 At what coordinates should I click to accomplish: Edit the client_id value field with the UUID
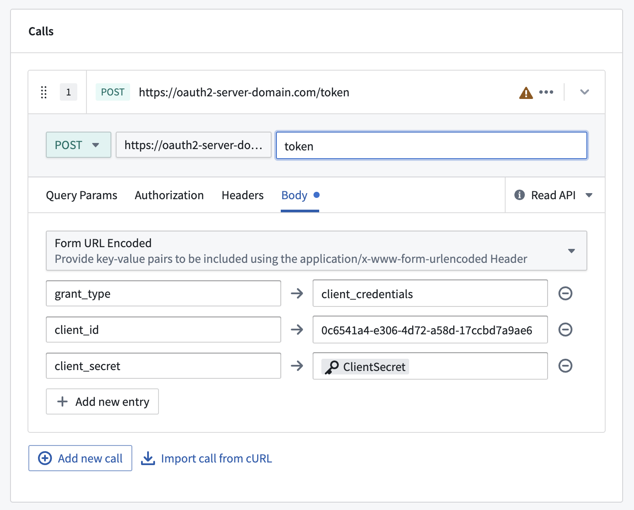tap(430, 330)
